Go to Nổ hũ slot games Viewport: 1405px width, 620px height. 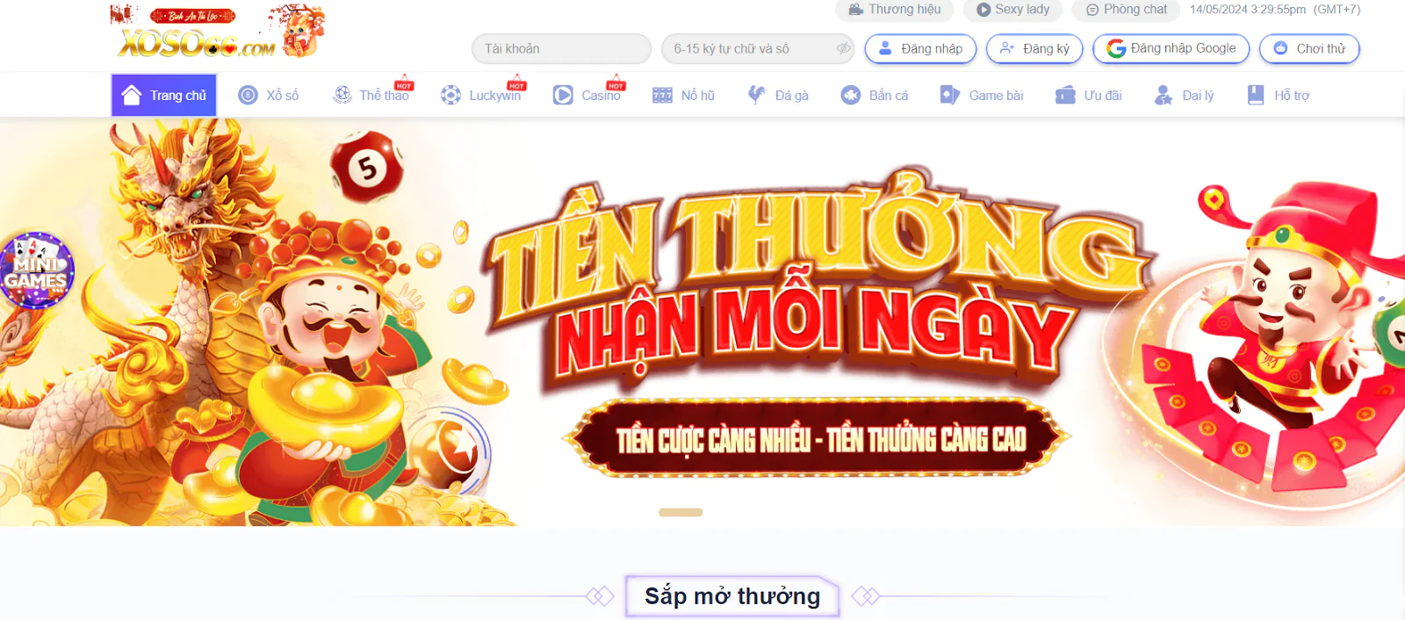684,95
